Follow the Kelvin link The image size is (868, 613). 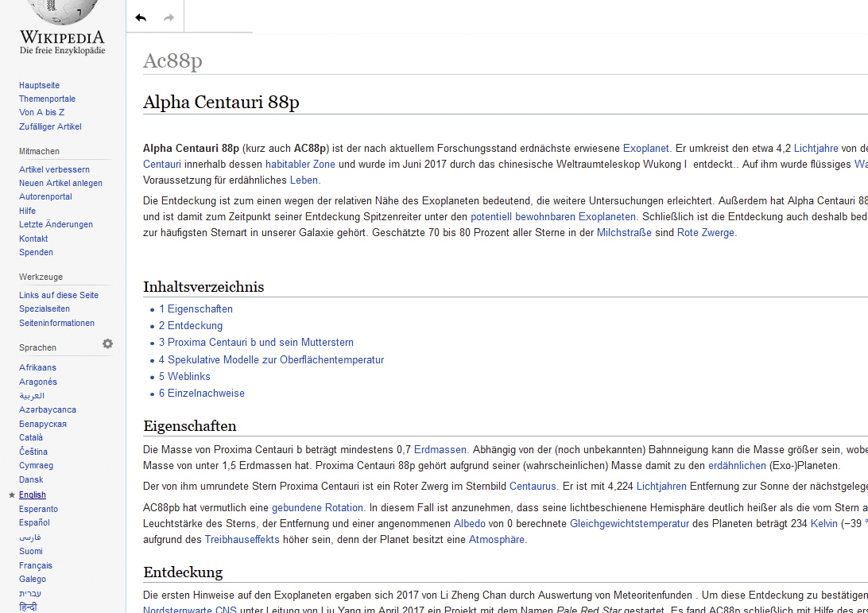(823, 524)
